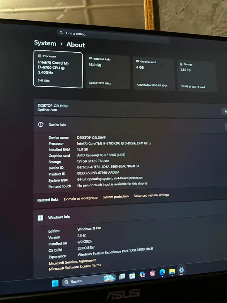Click the magnifier icon in Find a setting

point(61,32)
